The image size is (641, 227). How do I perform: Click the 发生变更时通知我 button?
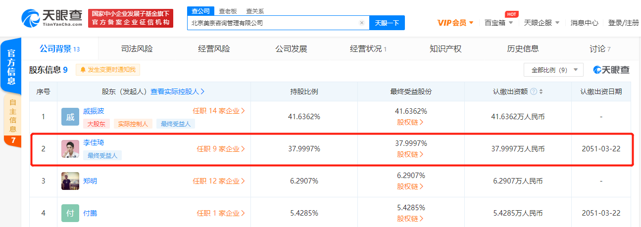(108, 70)
